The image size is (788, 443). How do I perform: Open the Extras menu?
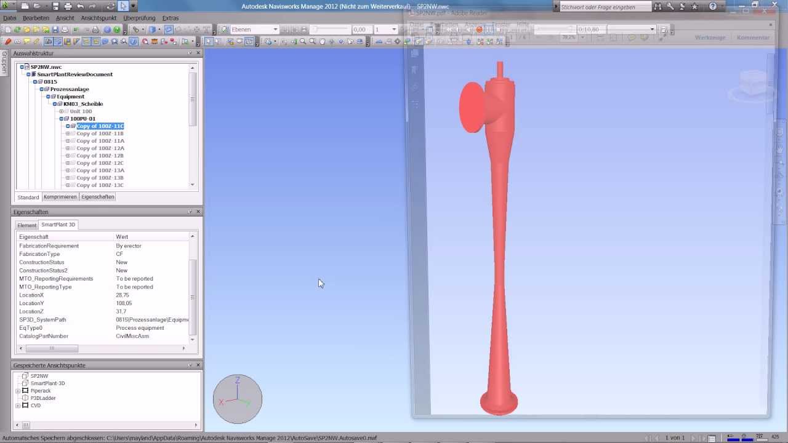click(x=171, y=18)
